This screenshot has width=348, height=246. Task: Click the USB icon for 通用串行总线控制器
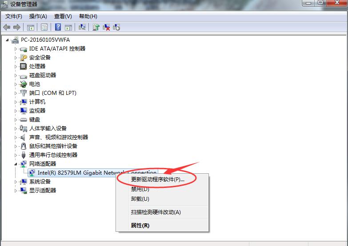point(24,155)
